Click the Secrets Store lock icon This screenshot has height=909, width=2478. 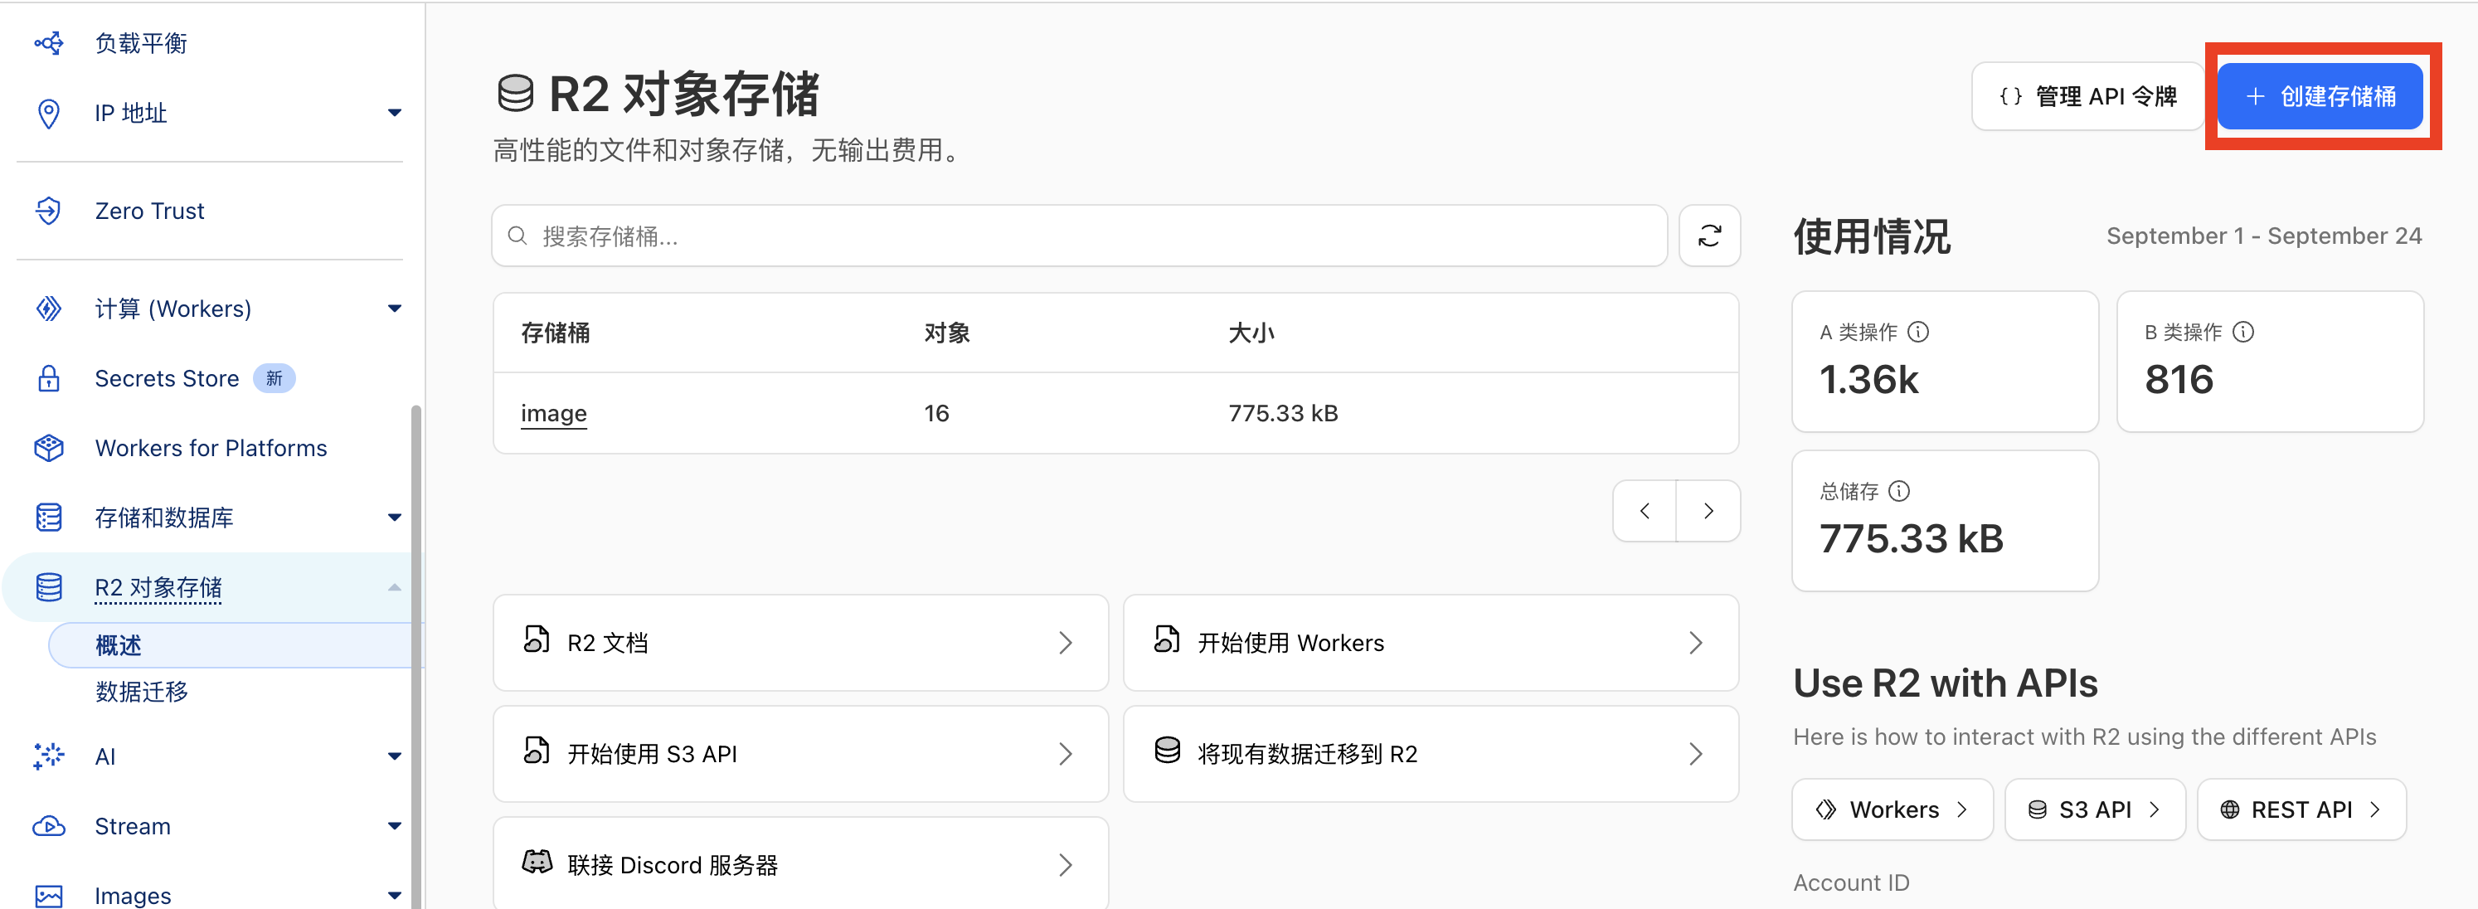pyautogui.click(x=48, y=378)
